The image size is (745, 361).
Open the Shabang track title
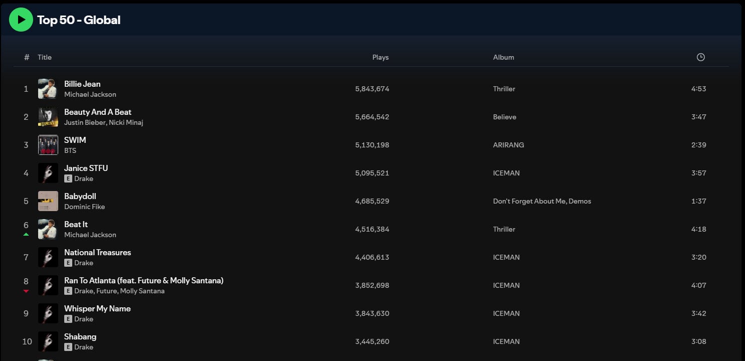(x=80, y=336)
